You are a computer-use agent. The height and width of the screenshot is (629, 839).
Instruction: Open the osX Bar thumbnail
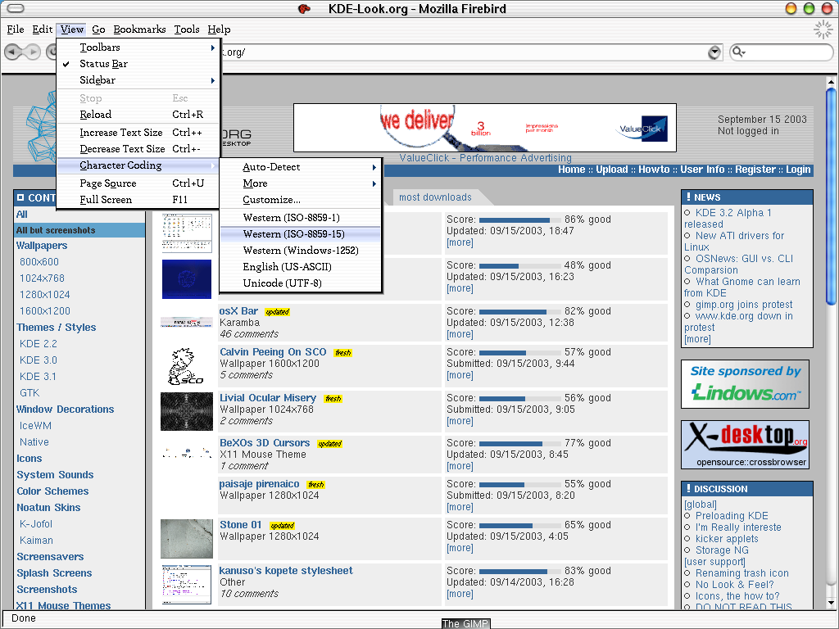[x=187, y=322]
